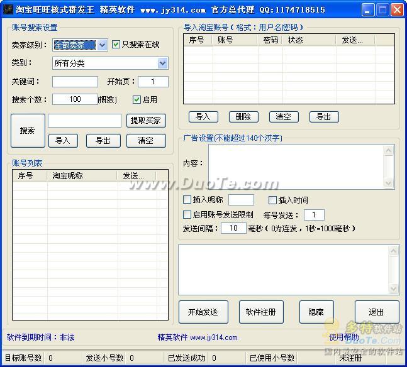Viewport: 407px width, 367px height.
Task: Toggle the 插入时间 checkbox
Action: (x=272, y=200)
